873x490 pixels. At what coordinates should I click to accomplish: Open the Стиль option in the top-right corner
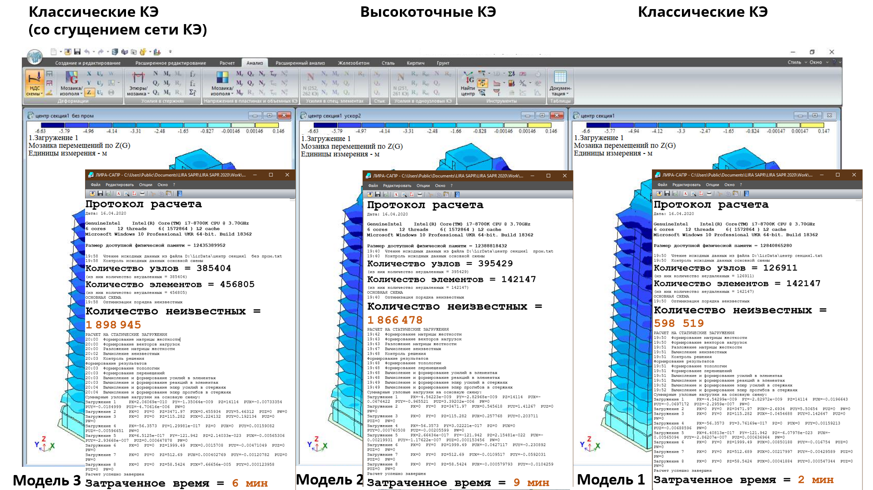(x=794, y=62)
